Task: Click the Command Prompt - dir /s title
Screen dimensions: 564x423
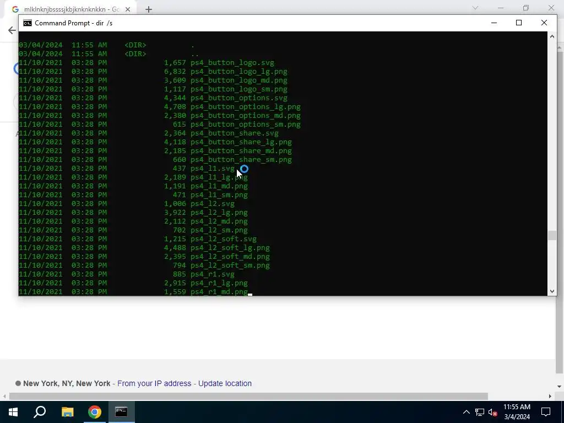Action: pos(73,23)
